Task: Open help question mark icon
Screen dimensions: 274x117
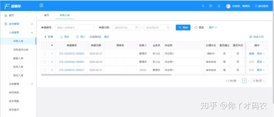Action: point(211,6)
